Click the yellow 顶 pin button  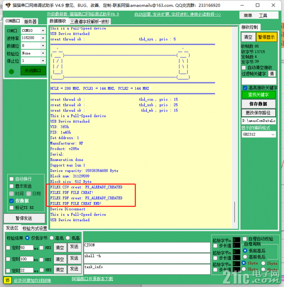7,280
